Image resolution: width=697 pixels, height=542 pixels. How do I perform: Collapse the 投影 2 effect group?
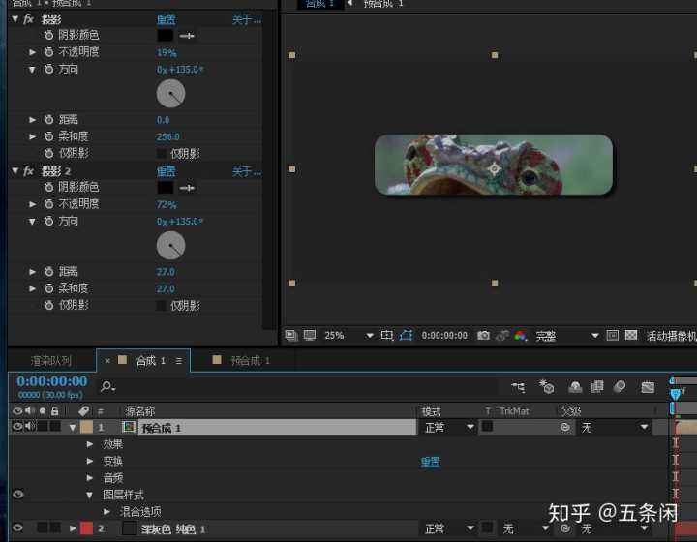tap(15, 171)
